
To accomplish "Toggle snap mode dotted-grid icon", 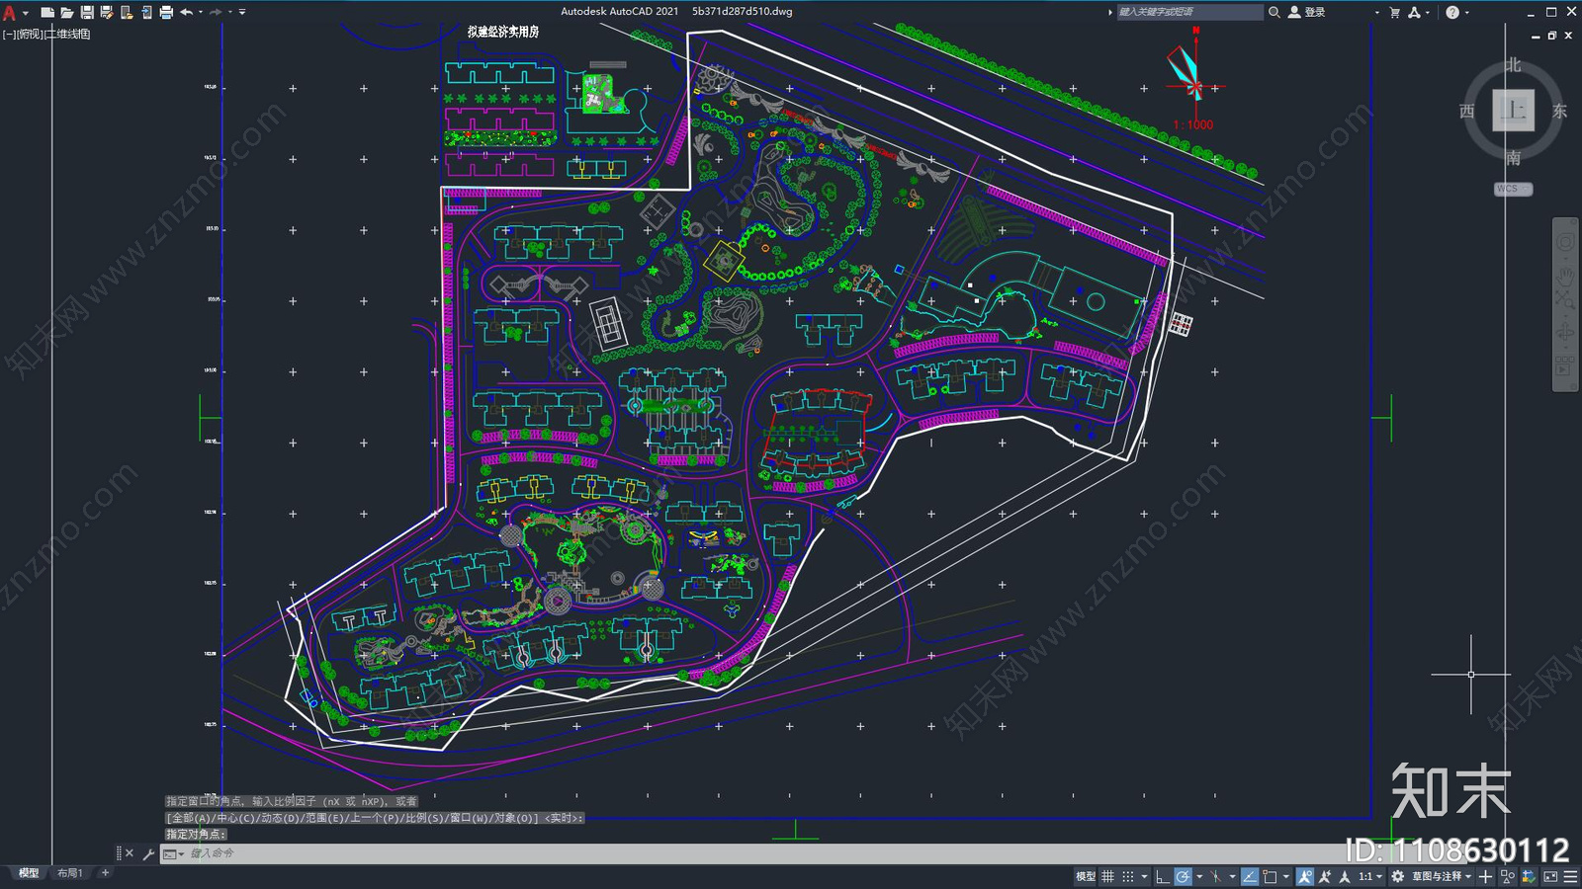I will (x=1128, y=876).
